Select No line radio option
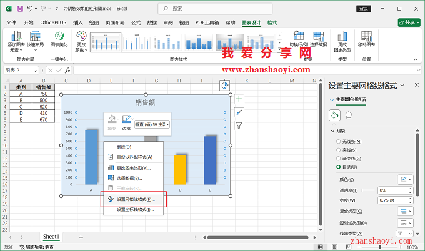The image size is (425, 251). coord(338,142)
